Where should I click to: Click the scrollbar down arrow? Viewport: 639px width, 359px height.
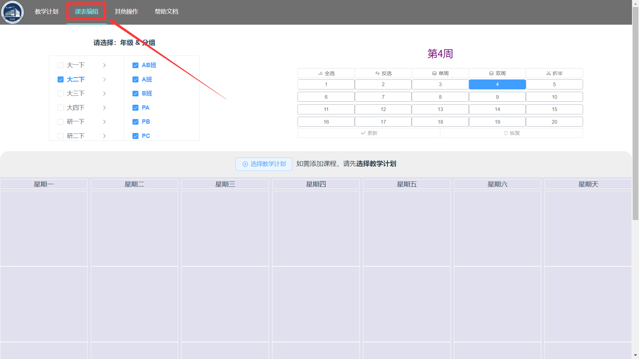click(635, 355)
